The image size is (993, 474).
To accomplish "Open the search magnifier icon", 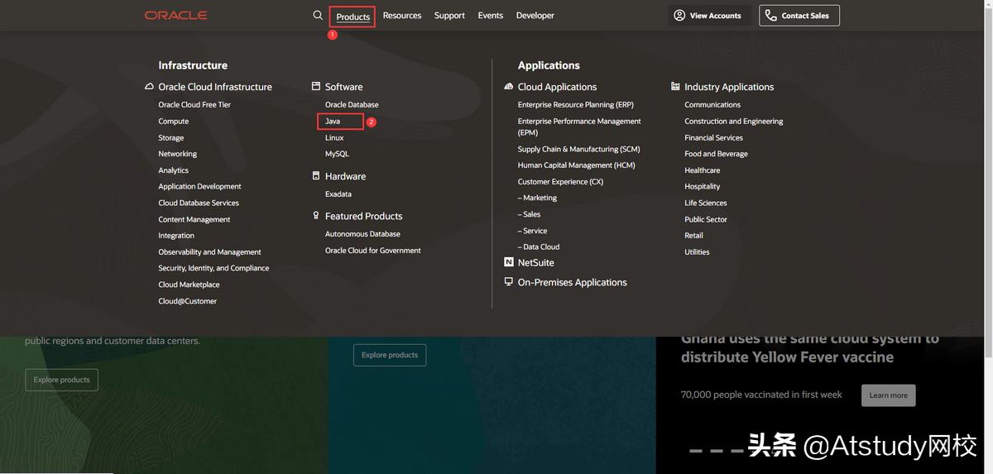I will (x=318, y=16).
